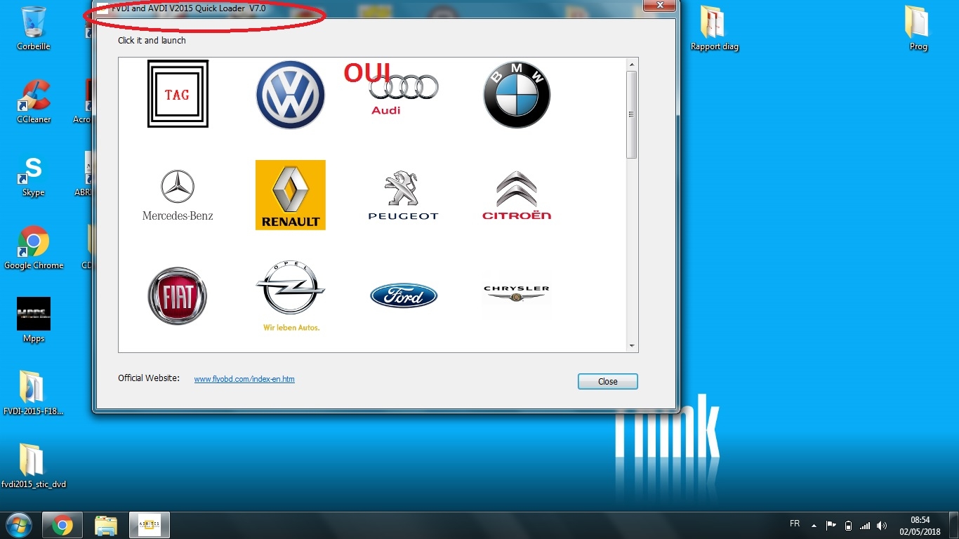Viewport: 959px width, 539px height.
Task: Click the Quick Loader V7.0 title bar text
Action: 188,8
